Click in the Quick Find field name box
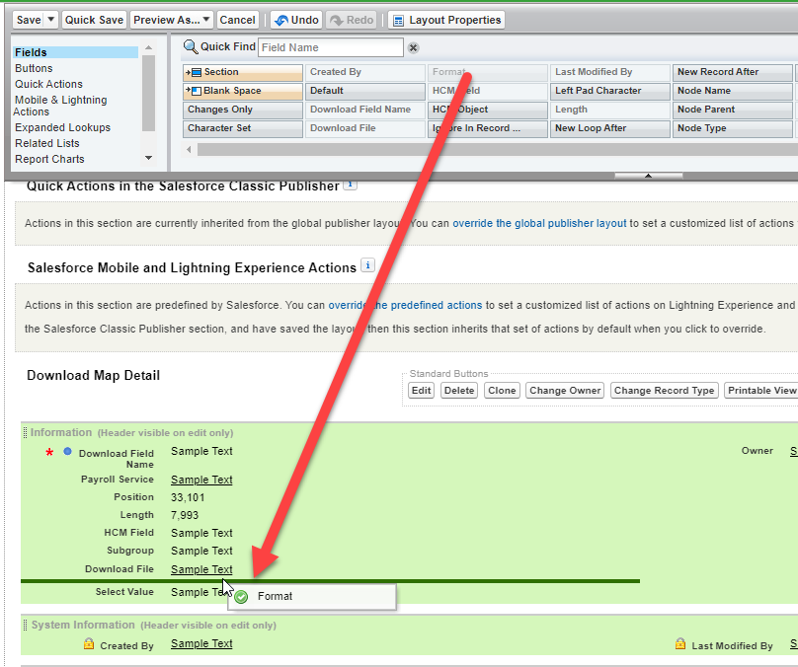The height and width of the screenshot is (667, 798). tap(331, 47)
